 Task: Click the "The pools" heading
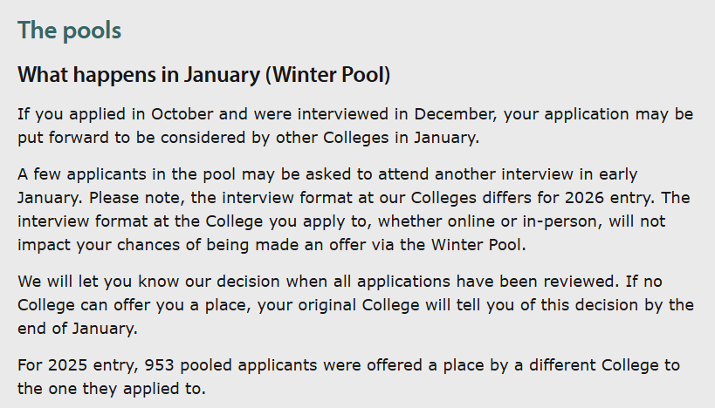[x=69, y=31]
